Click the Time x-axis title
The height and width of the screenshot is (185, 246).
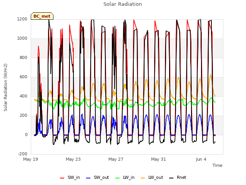pos(218,165)
